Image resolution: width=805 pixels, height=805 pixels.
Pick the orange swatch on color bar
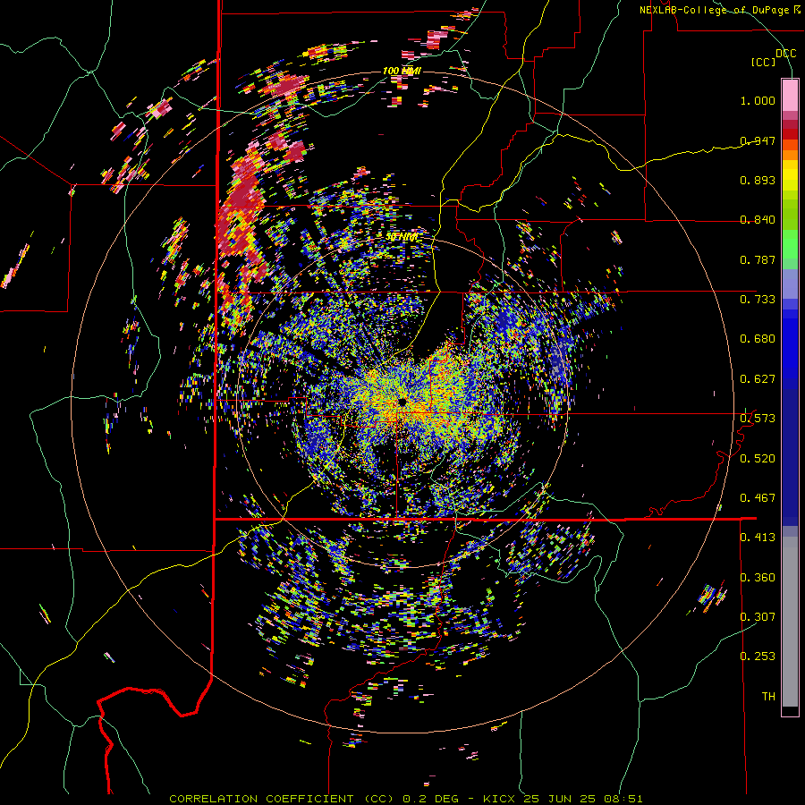[x=790, y=155]
